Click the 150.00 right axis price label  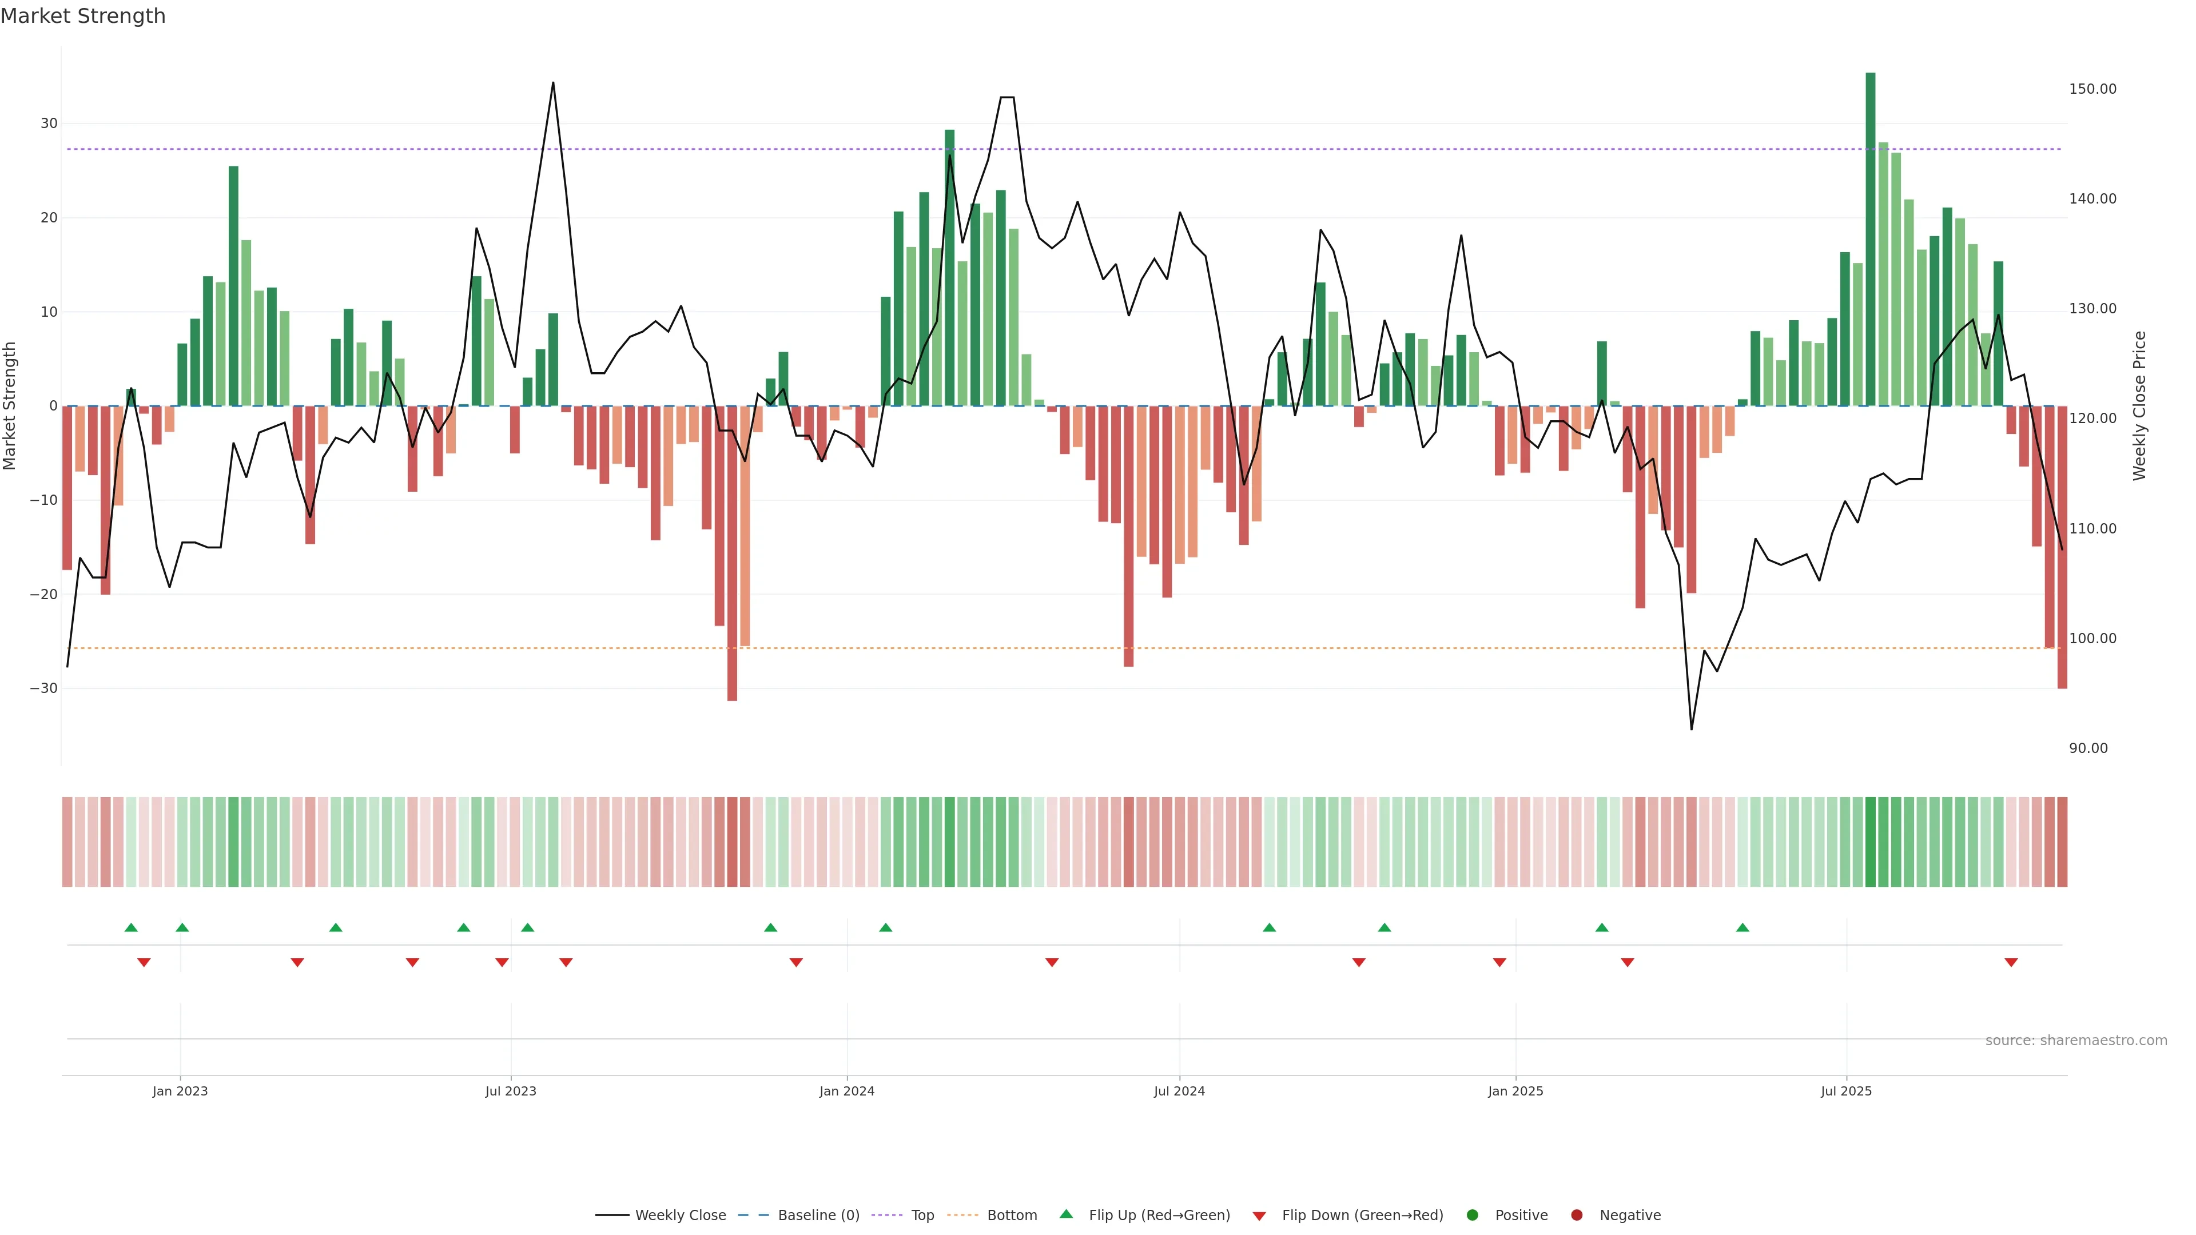pyautogui.click(x=2092, y=89)
